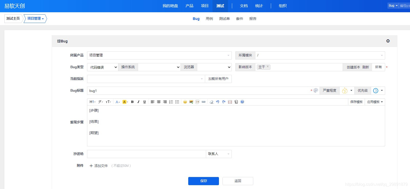This screenshot has height=189, width=410.
Task: Open the 产品 top menu
Action: [x=190, y=6]
